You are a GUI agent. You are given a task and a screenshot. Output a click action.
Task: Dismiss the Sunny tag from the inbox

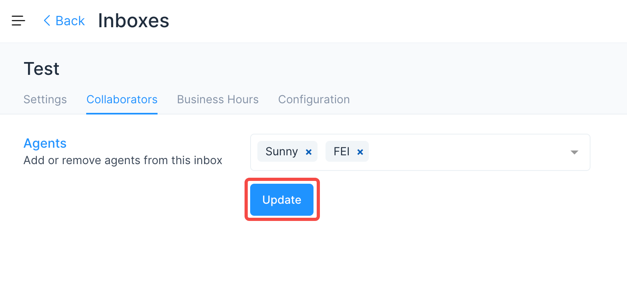(308, 152)
